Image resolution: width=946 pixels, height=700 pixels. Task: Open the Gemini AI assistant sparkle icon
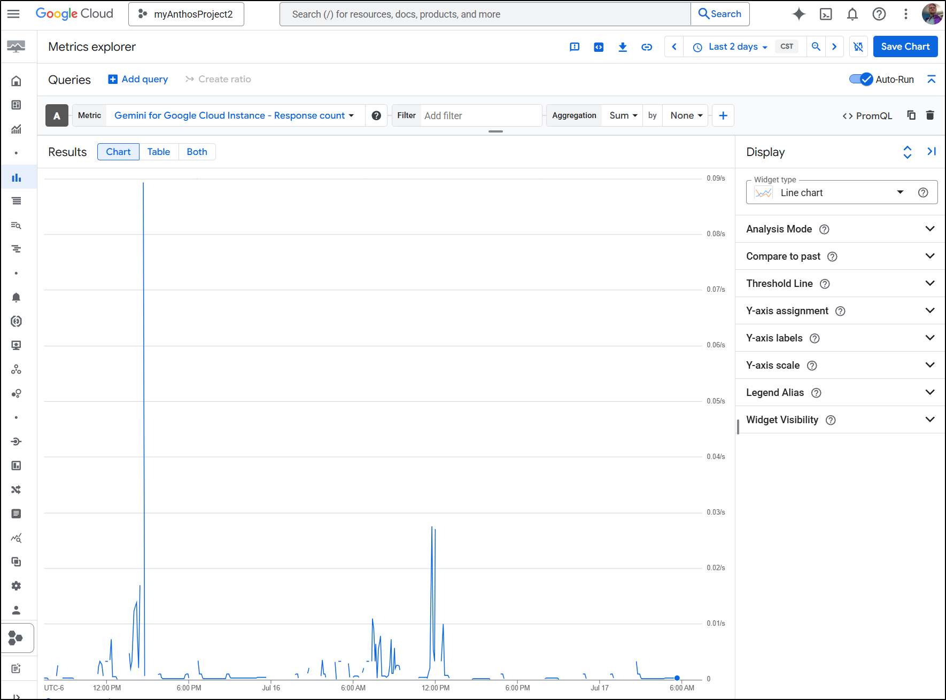coord(798,14)
